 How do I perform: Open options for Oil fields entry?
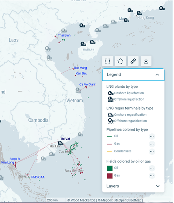[152, 168]
